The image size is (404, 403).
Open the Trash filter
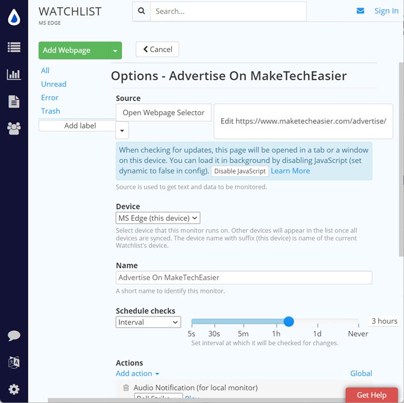tap(51, 111)
